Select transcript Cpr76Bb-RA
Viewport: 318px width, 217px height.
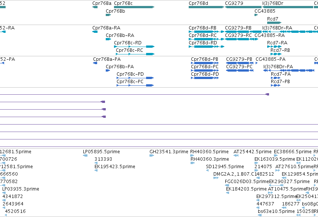tap(120, 35)
